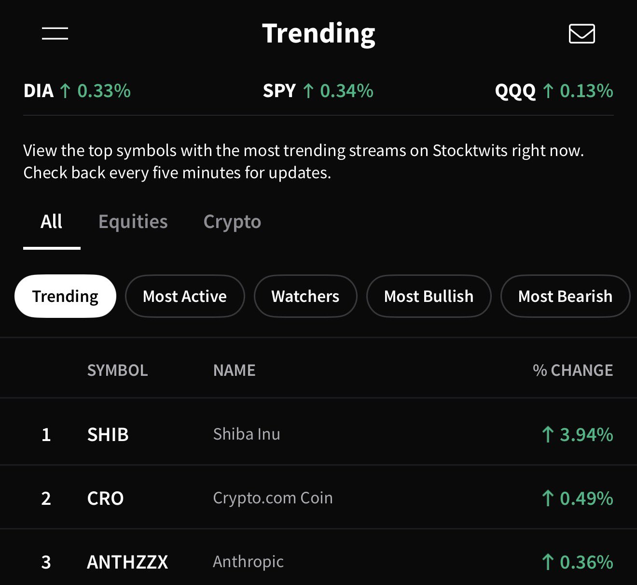Select the Watchers filter
The image size is (637, 585).
click(305, 296)
